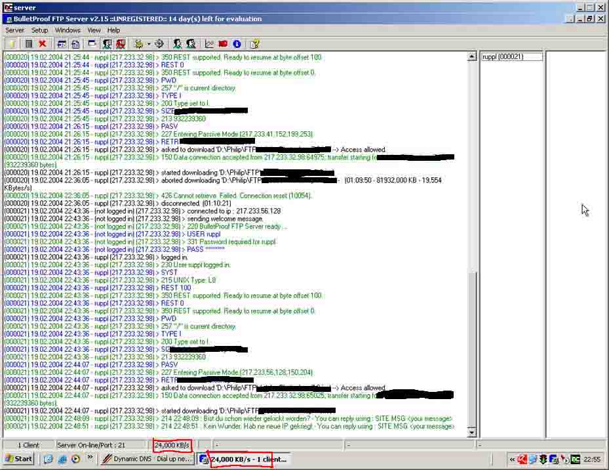The height and width of the screenshot is (470, 609).
Task: Click the 24,000 KB/s status bar cell
Action: click(172, 444)
